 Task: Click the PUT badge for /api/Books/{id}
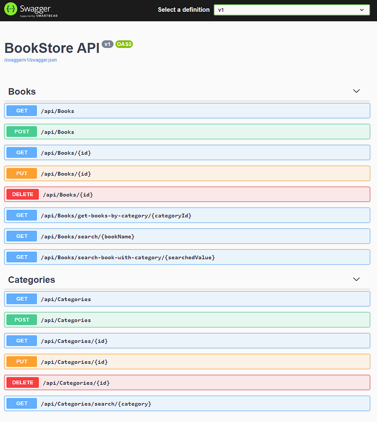click(22, 174)
